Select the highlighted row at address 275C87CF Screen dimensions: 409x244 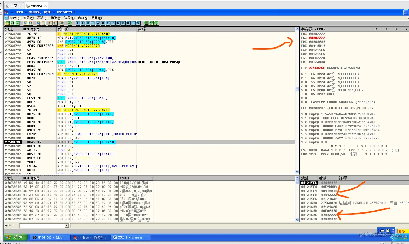(150, 142)
